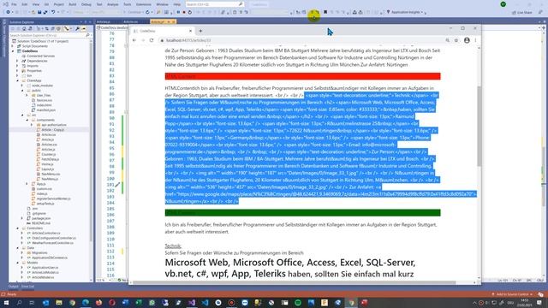
Task: Click the zoom magnifier in the address bar
Action: pyautogui.click(x=447, y=40)
